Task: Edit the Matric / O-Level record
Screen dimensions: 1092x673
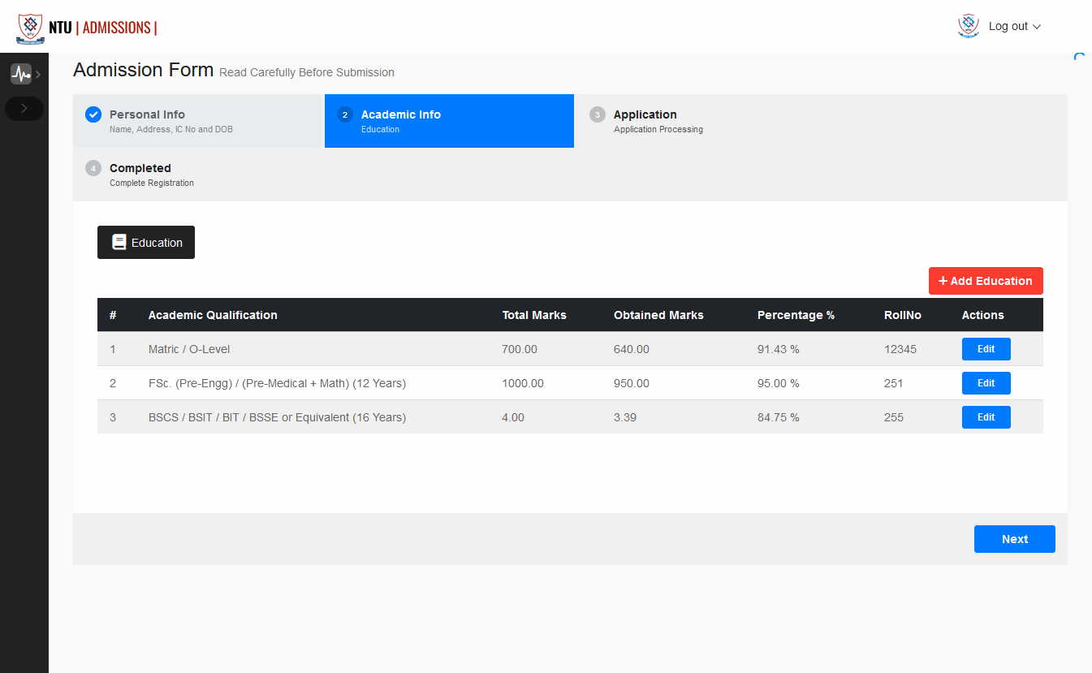Action: tap(986, 349)
